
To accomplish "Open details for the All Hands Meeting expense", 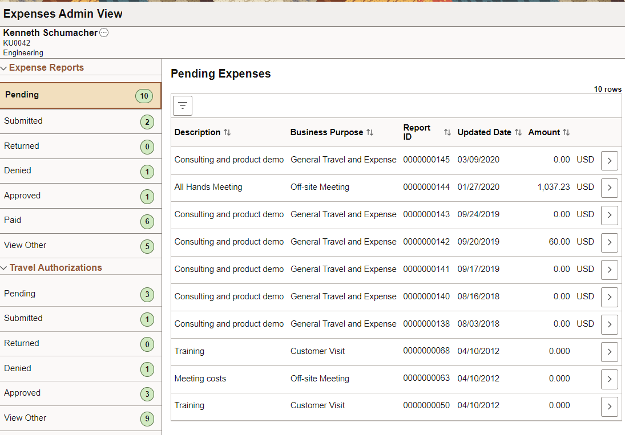I will click(x=609, y=188).
